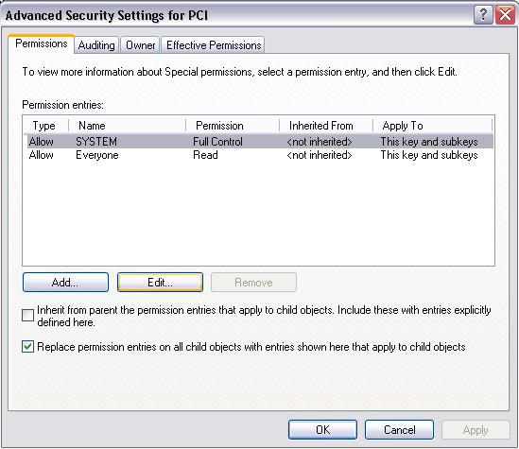Click the Inherited From column header
The height and width of the screenshot is (449, 519).
pyautogui.click(x=326, y=126)
